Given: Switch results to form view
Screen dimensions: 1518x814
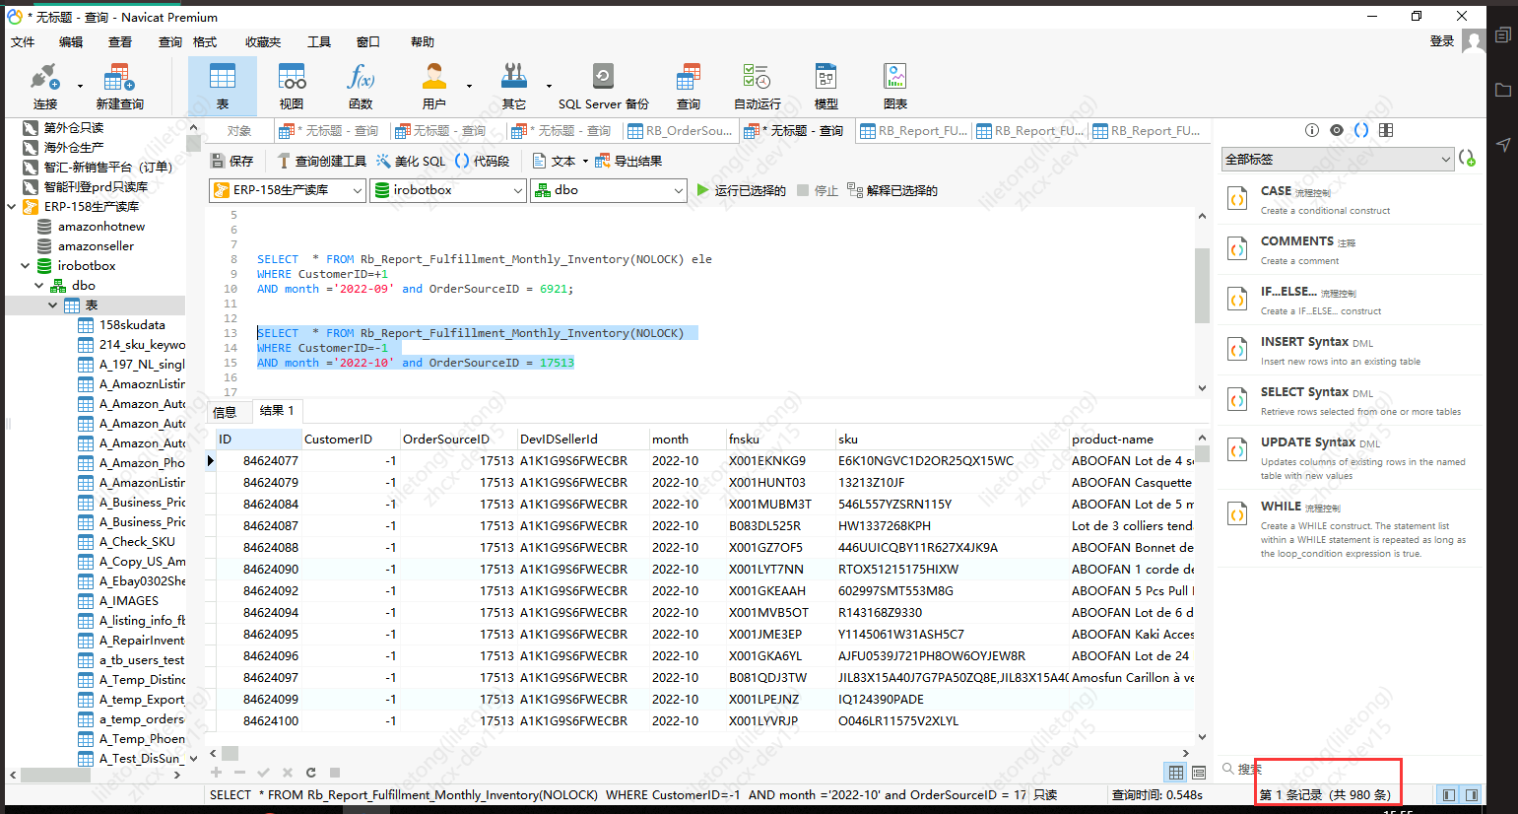Looking at the screenshot, I should (1199, 773).
